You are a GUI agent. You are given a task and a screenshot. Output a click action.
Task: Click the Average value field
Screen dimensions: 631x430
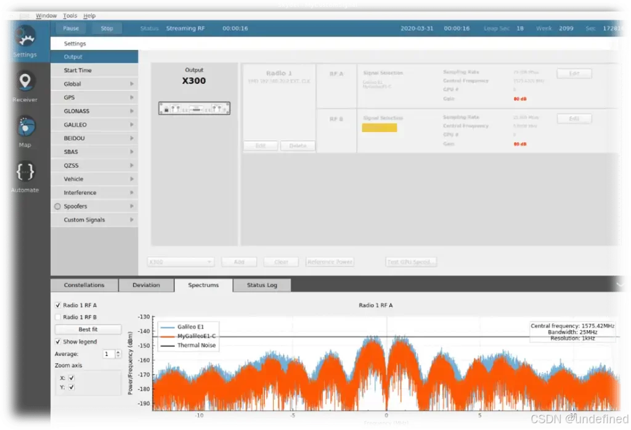[x=108, y=354]
